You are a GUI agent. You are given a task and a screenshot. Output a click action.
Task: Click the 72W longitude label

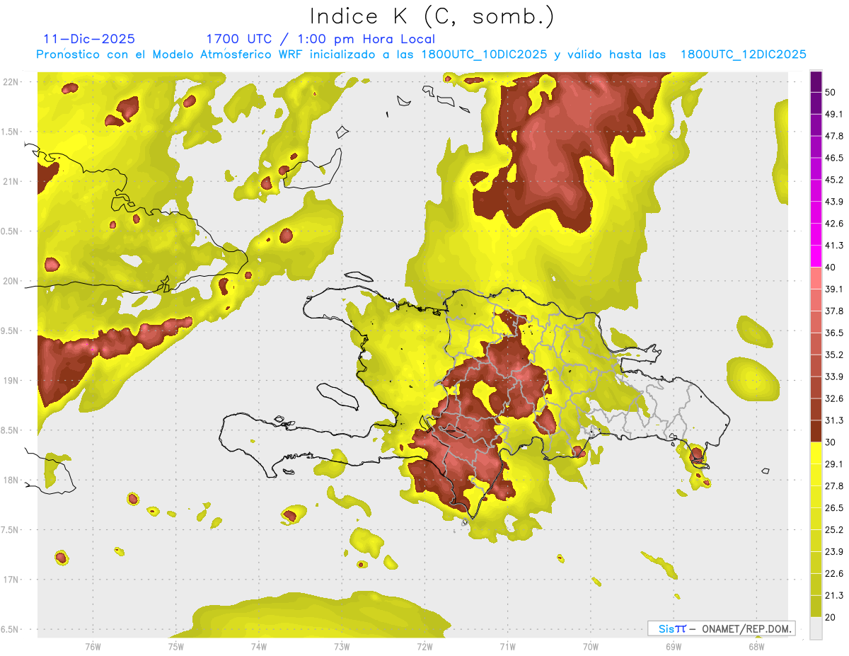pyautogui.click(x=424, y=647)
